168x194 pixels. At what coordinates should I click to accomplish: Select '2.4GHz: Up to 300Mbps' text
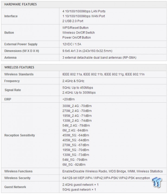pos(79,93)
